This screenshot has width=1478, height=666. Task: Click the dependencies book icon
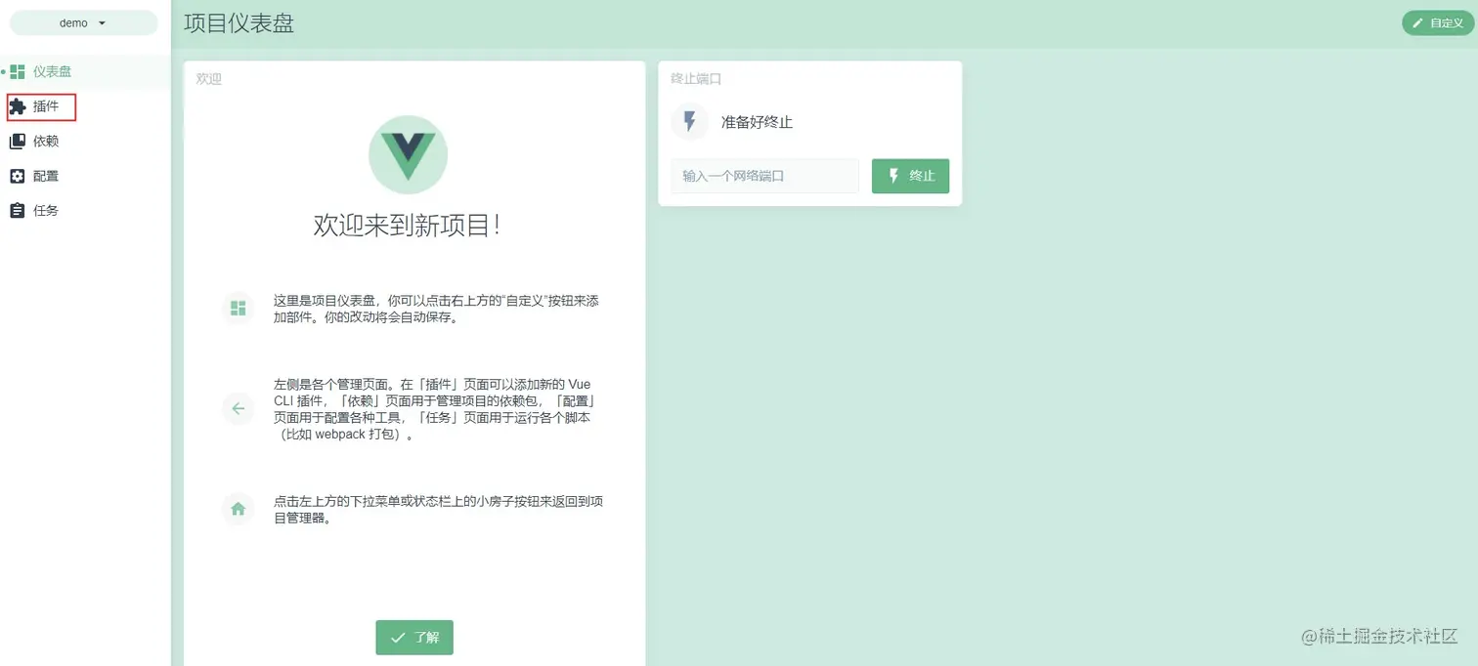coord(18,142)
